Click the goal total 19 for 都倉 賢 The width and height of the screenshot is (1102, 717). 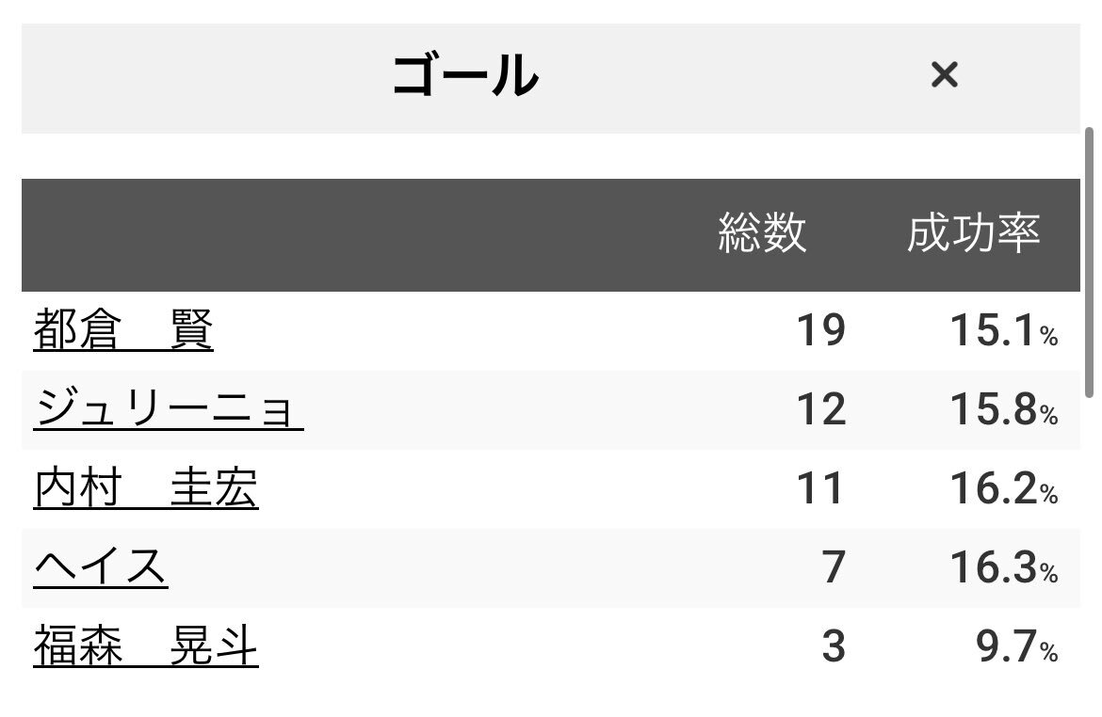tap(820, 331)
